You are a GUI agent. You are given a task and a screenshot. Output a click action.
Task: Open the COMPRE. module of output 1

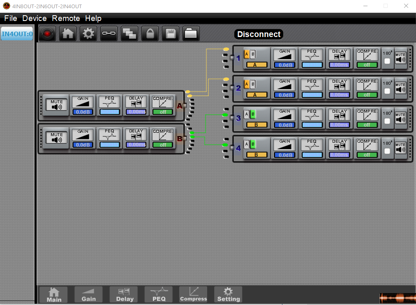[367, 58]
